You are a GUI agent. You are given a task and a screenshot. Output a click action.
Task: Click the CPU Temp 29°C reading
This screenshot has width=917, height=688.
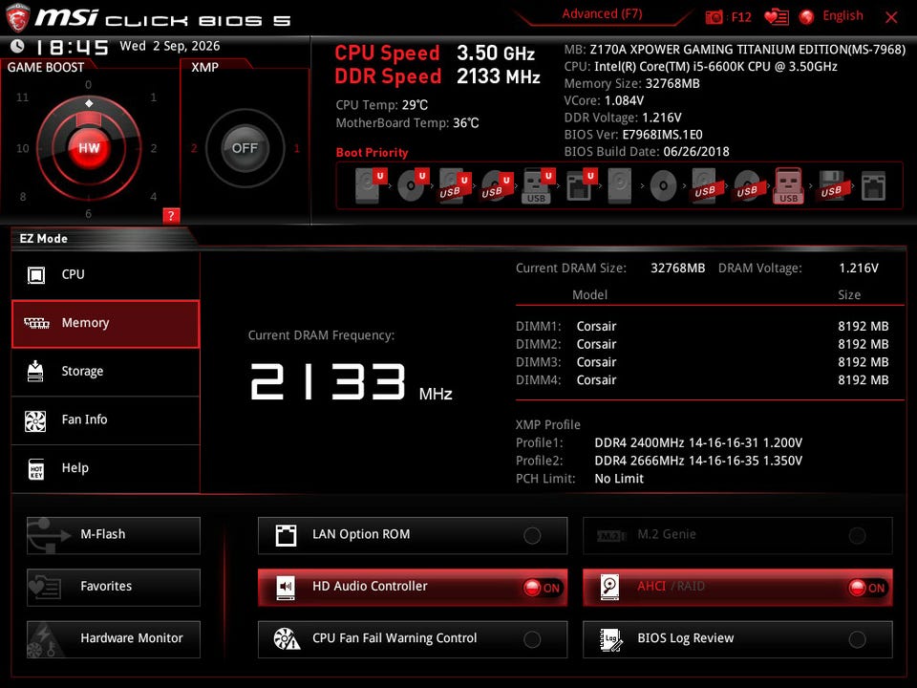[382, 105]
